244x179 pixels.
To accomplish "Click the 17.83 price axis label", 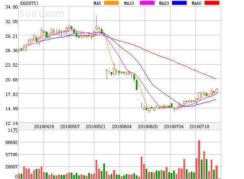I will coord(11,94).
